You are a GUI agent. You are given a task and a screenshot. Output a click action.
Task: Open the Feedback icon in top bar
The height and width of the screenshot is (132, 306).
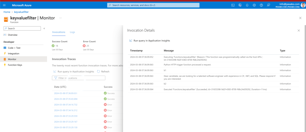(x=269, y=5)
